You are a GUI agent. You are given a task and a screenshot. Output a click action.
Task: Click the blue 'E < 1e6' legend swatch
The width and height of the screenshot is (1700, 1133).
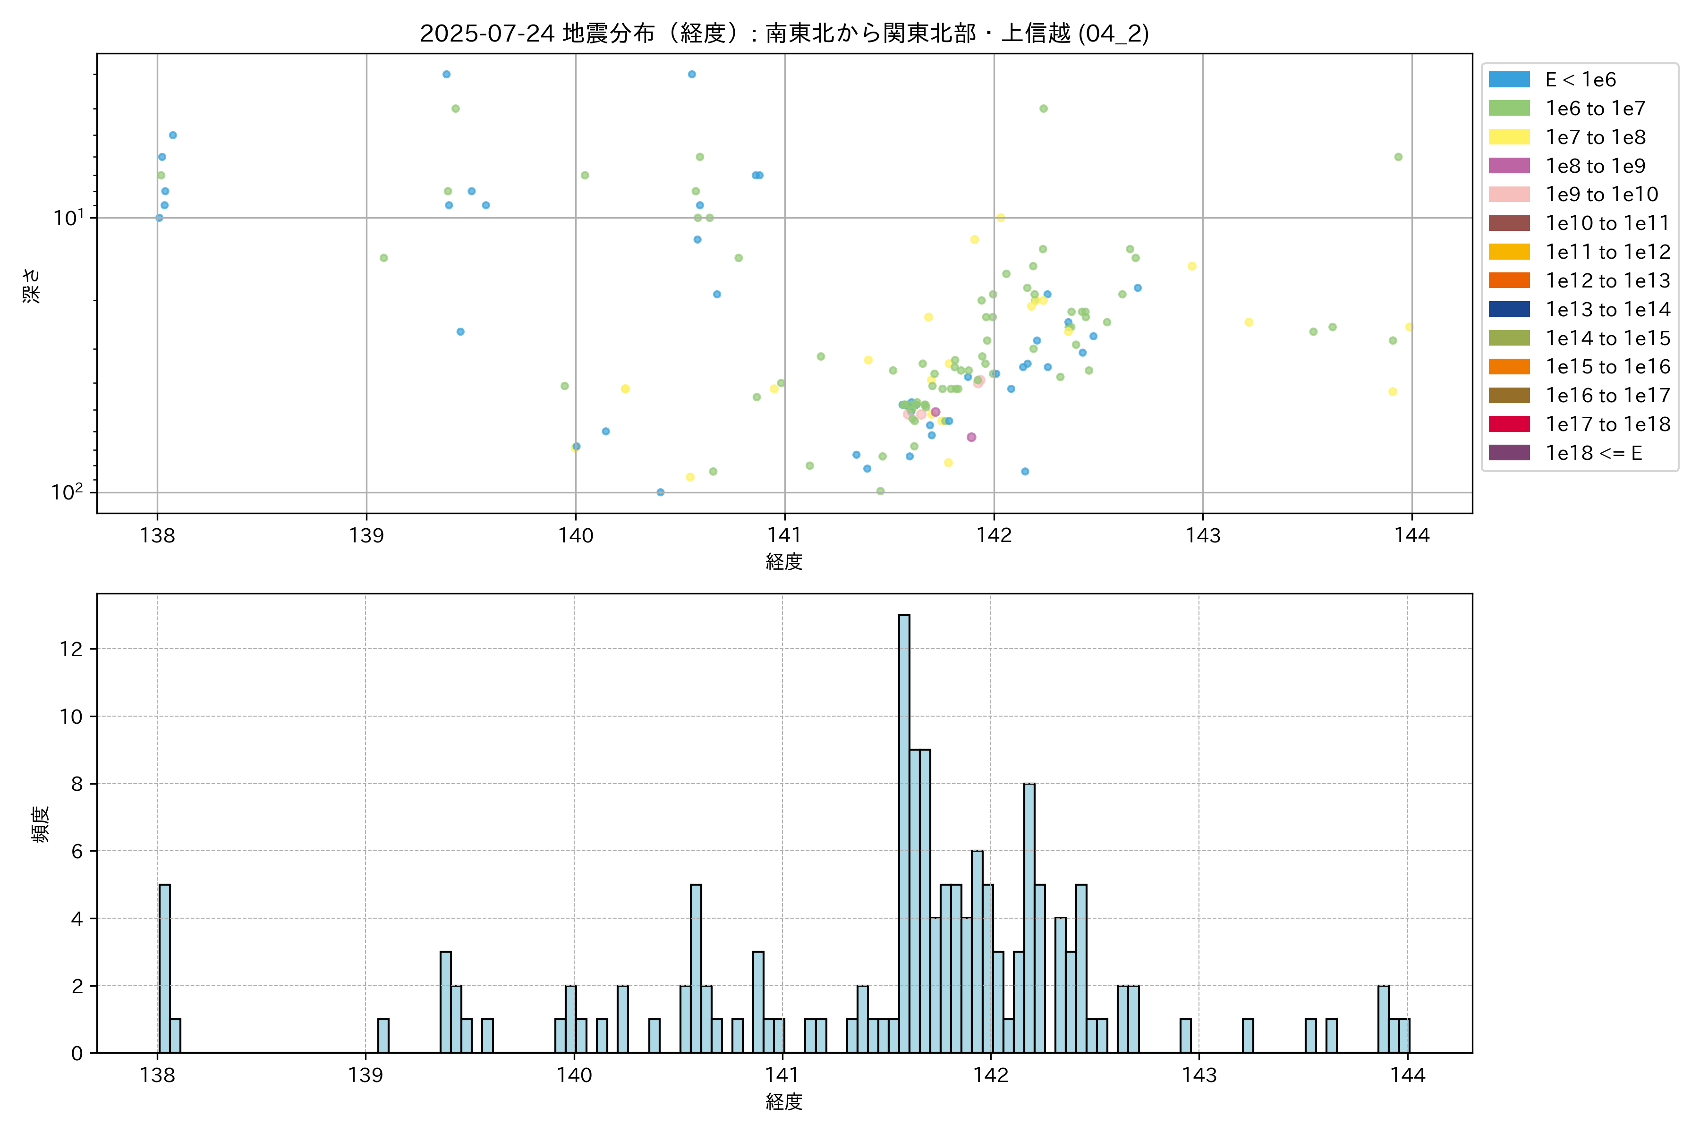click(x=1508, y=79)
